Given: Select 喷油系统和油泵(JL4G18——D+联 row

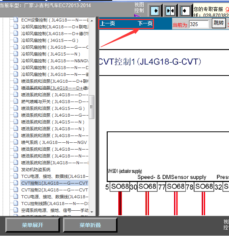Looking at the screenshot, I should [55, 81].
